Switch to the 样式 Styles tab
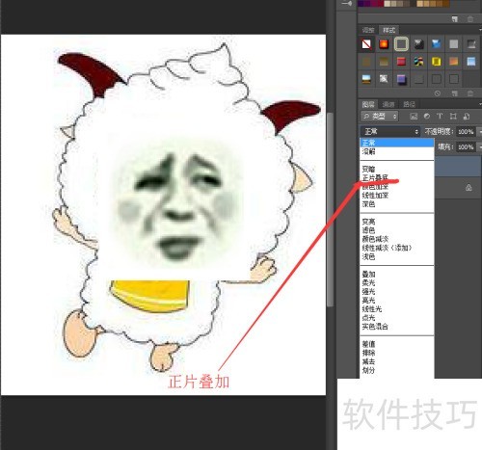This screenshot has width=482, height=450. (x=388, y=30)
